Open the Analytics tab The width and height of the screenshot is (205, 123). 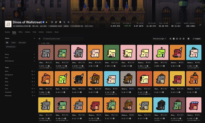49,32
